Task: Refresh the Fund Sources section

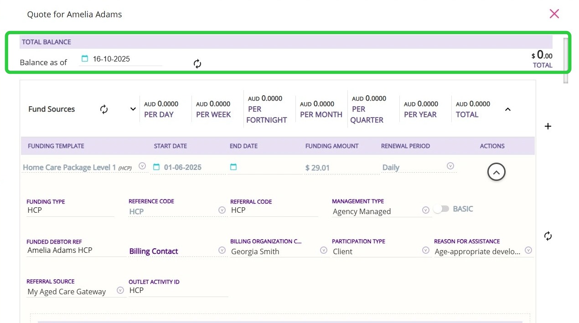Action: [104, 109]
